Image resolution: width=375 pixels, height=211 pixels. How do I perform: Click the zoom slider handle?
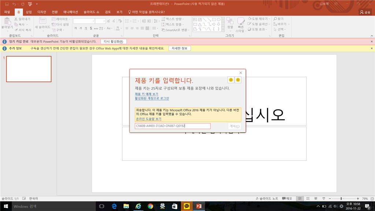click(x=341, y=199)
